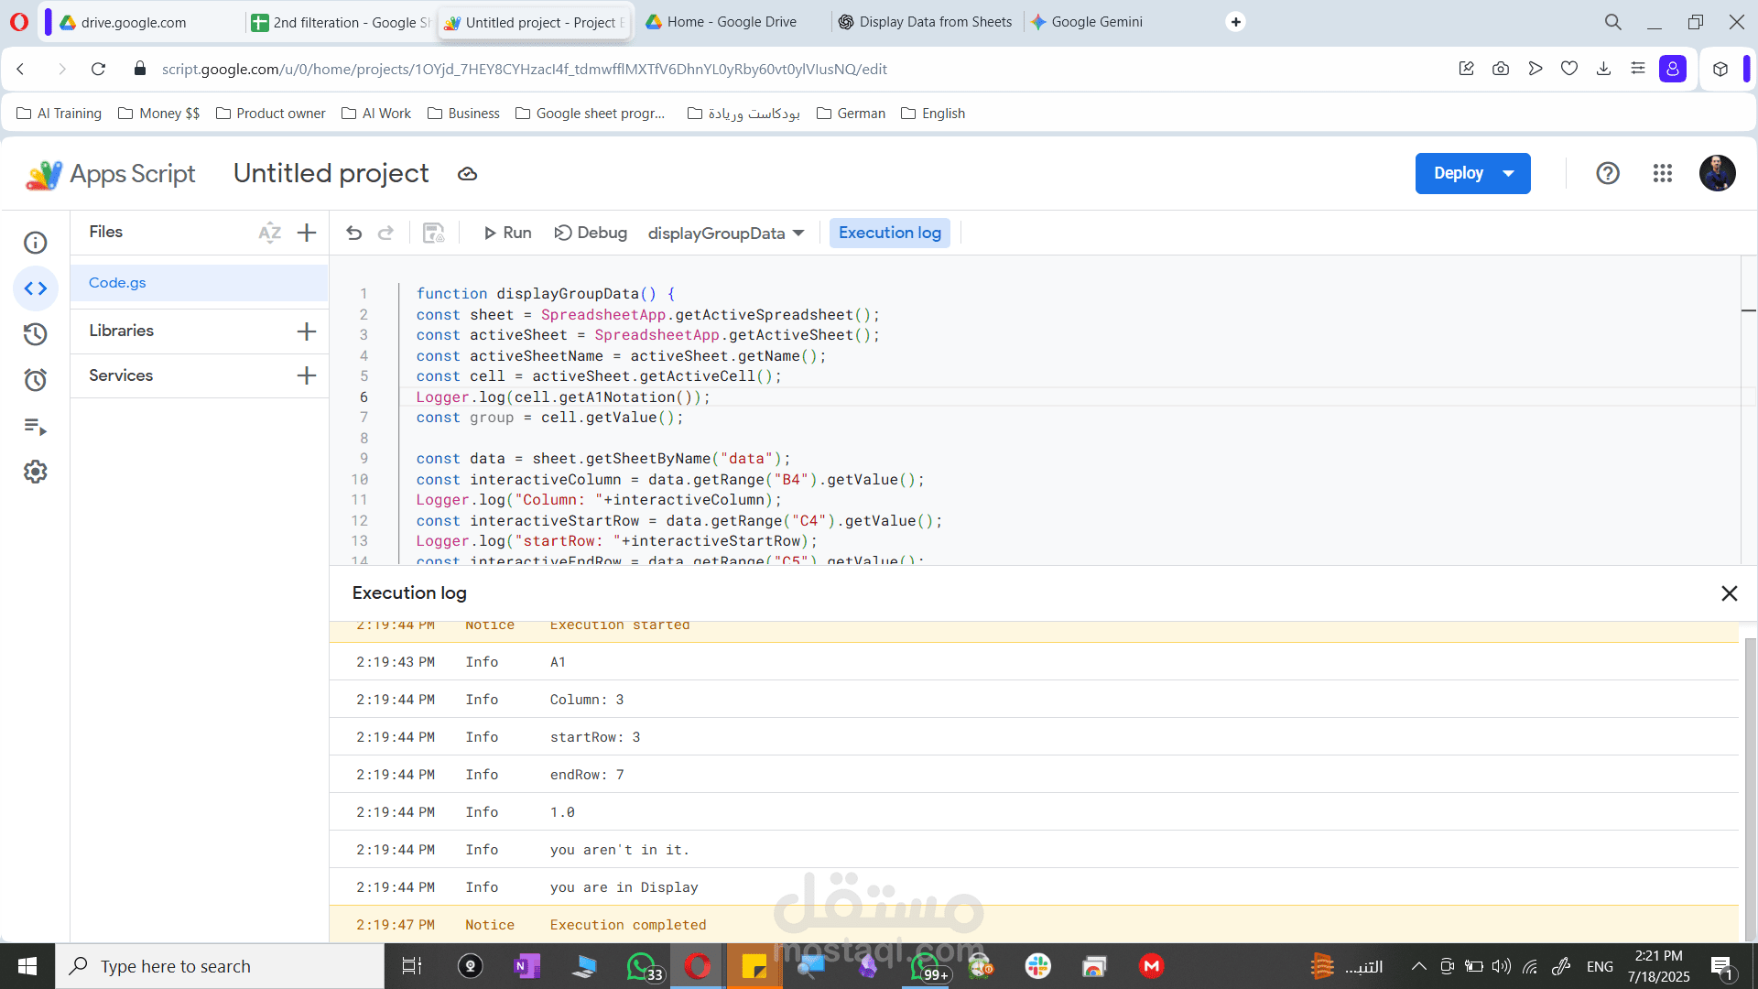Click the Untitled project title
The image size is (1758, 989).
pos(331,173)
